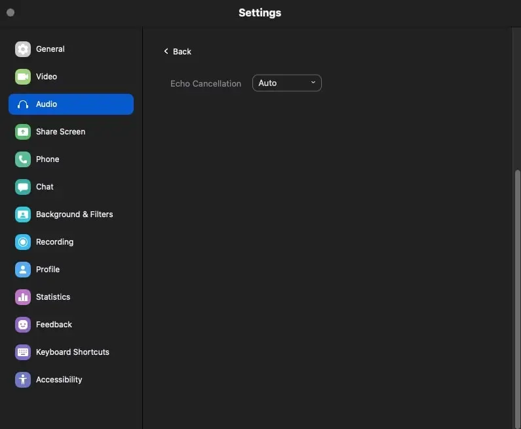View Statistics label
The height and width of the screenshot is (429, 521).
tap(53, 297)
